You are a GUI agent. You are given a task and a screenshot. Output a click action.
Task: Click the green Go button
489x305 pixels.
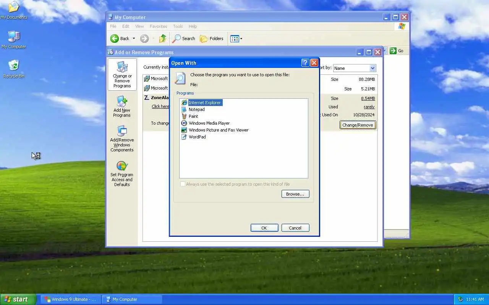397,51
